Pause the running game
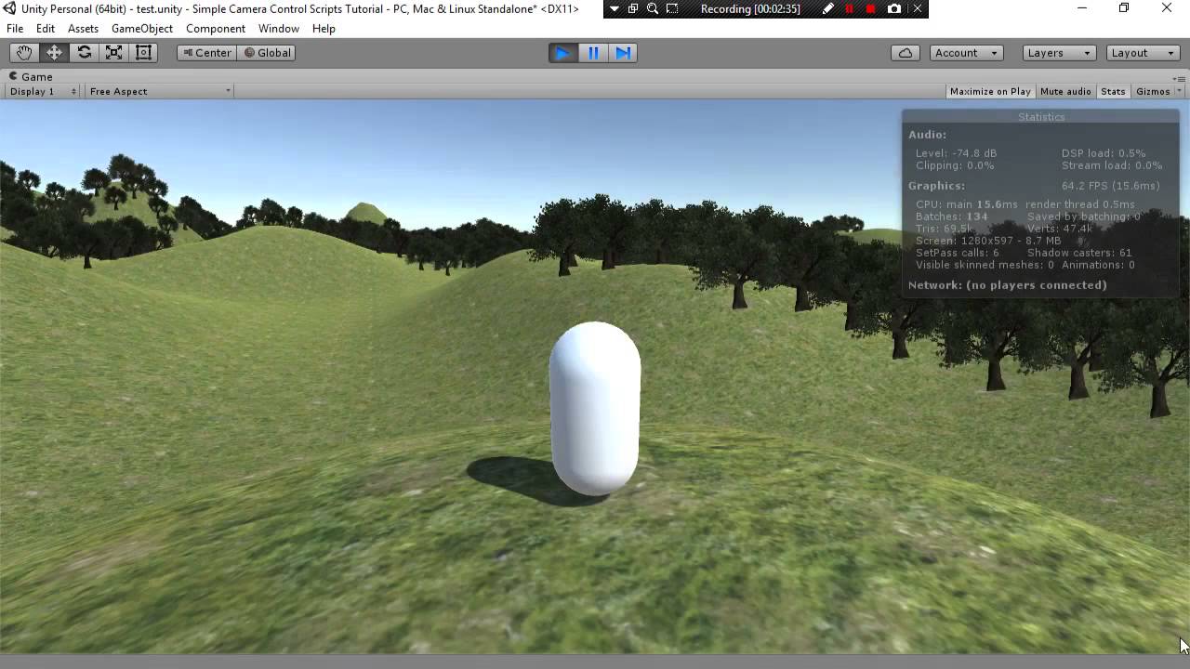The image size is (1190, 669). (x=593, y=53)
